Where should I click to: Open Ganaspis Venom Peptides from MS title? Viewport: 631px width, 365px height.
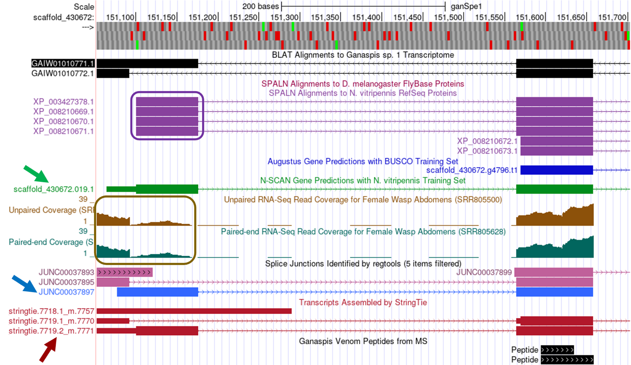tap(363, 342)
